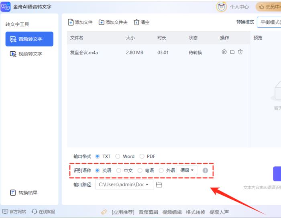
Task: Click the 音频转文字 sidebar icon
Action: [13, 39]
